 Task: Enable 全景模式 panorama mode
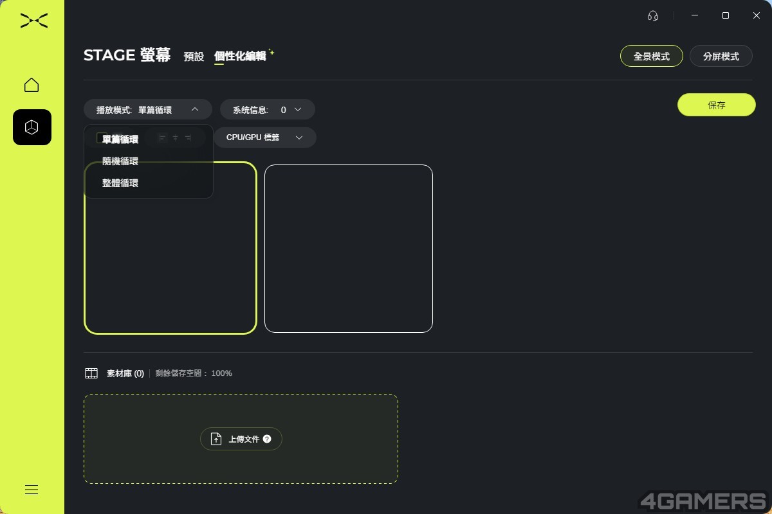tap(651, 57)
